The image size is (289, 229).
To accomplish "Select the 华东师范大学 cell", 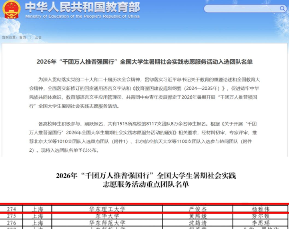I will click(107, 223).
